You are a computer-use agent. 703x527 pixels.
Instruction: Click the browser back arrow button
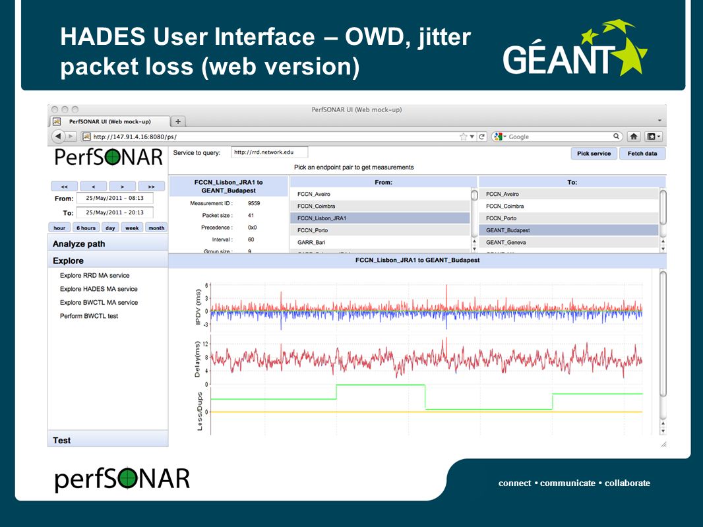(58, 137)
